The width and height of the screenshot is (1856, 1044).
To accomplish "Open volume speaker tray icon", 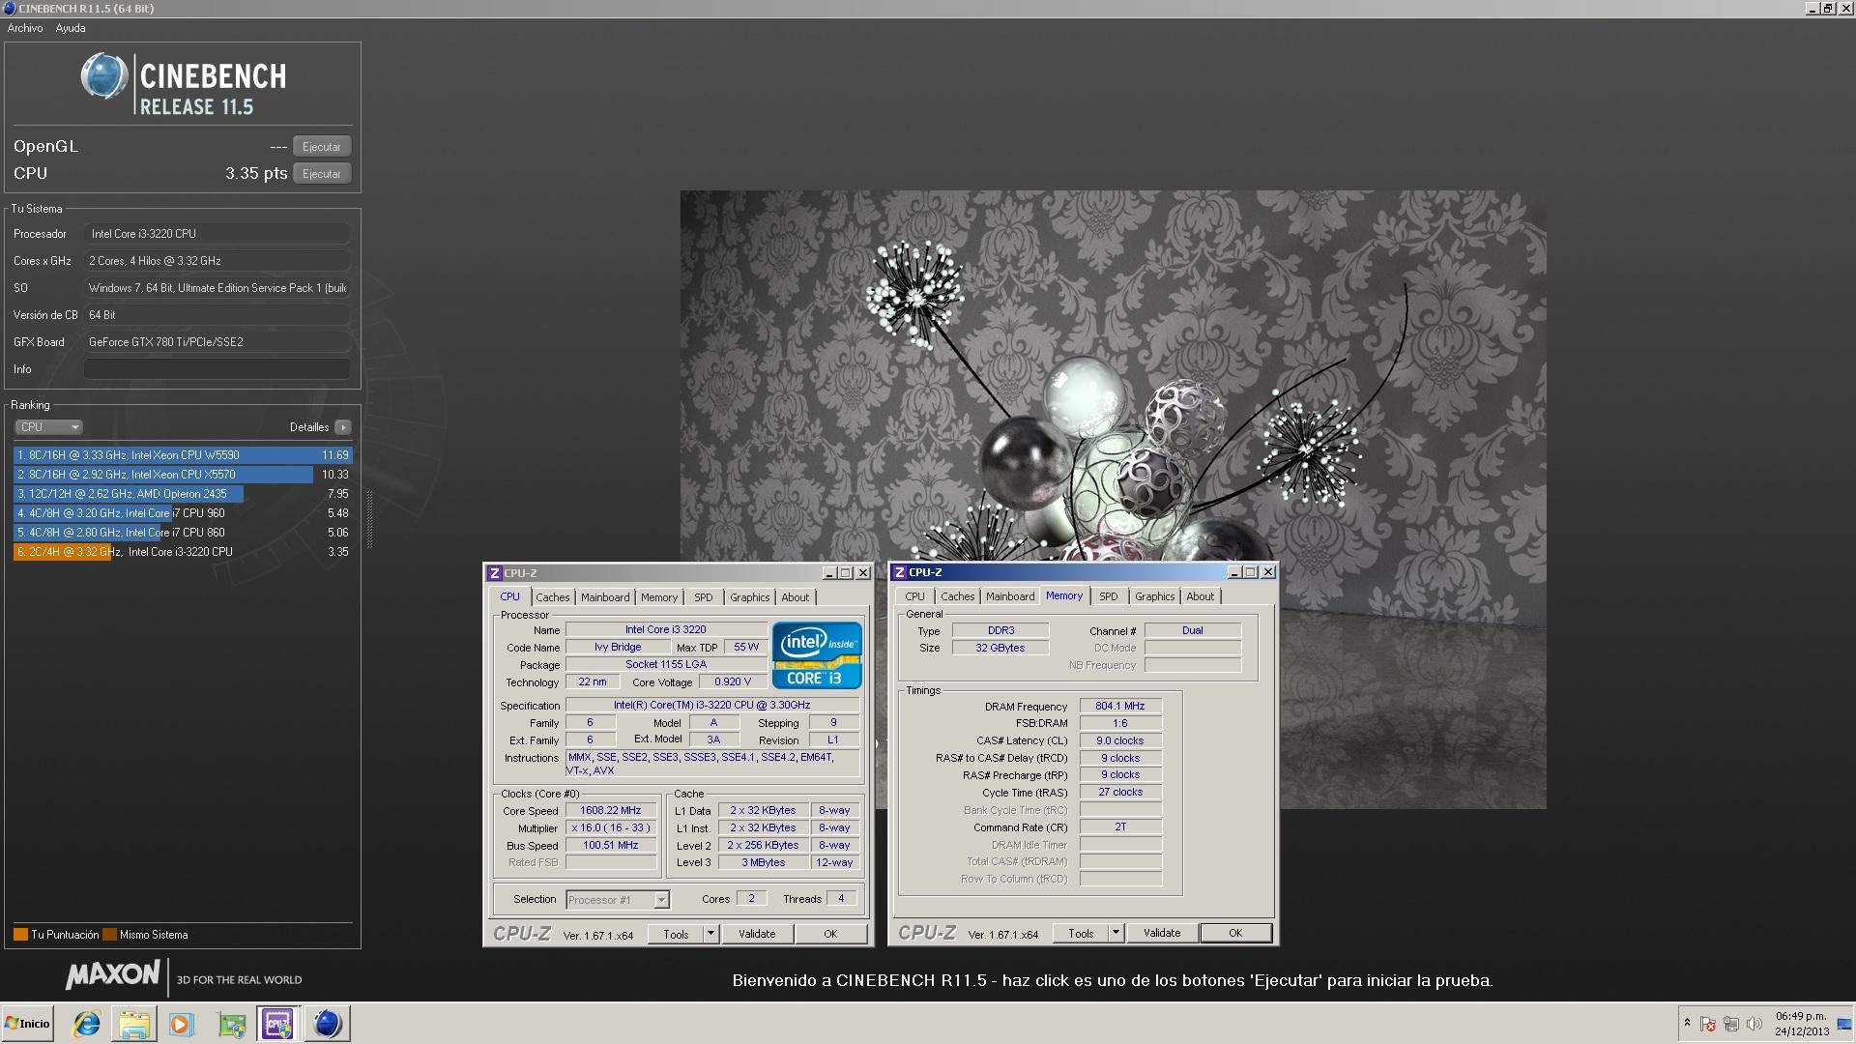I will [x=1754, y=1024].
